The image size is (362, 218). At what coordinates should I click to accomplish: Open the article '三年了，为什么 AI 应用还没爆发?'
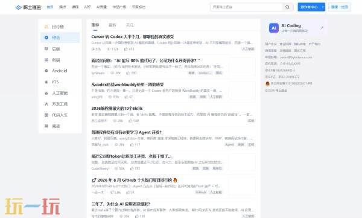(x=121, y=204)
